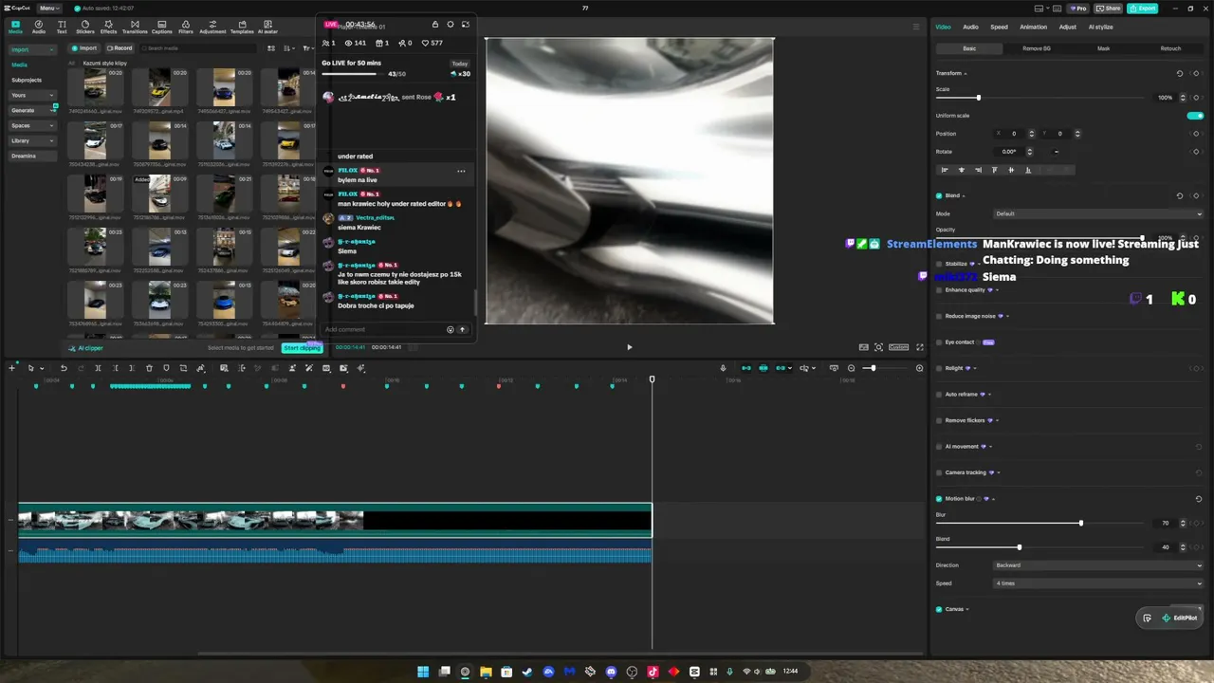Click the align left icon in Transform
This screenshot has width=1214, height=683.
tap(945, 170)
